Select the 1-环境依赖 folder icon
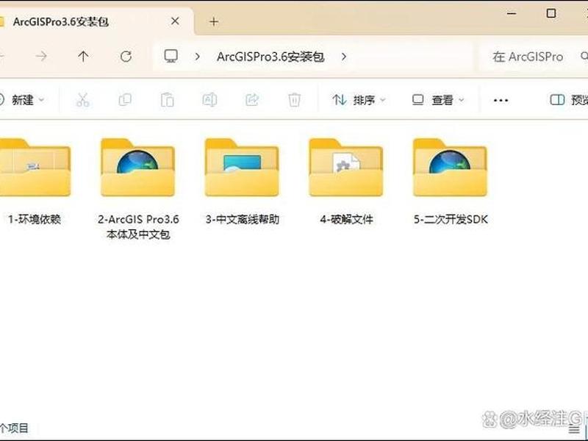Image resolution: width=588 pixels, height=441 pixels. click(x=35, y=168)
